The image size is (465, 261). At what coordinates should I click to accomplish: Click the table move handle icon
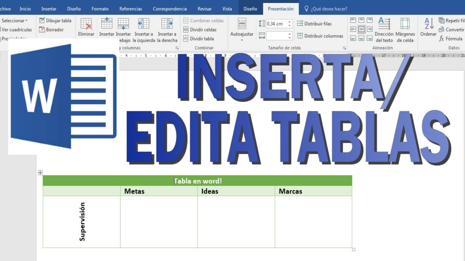pos(40,173)
